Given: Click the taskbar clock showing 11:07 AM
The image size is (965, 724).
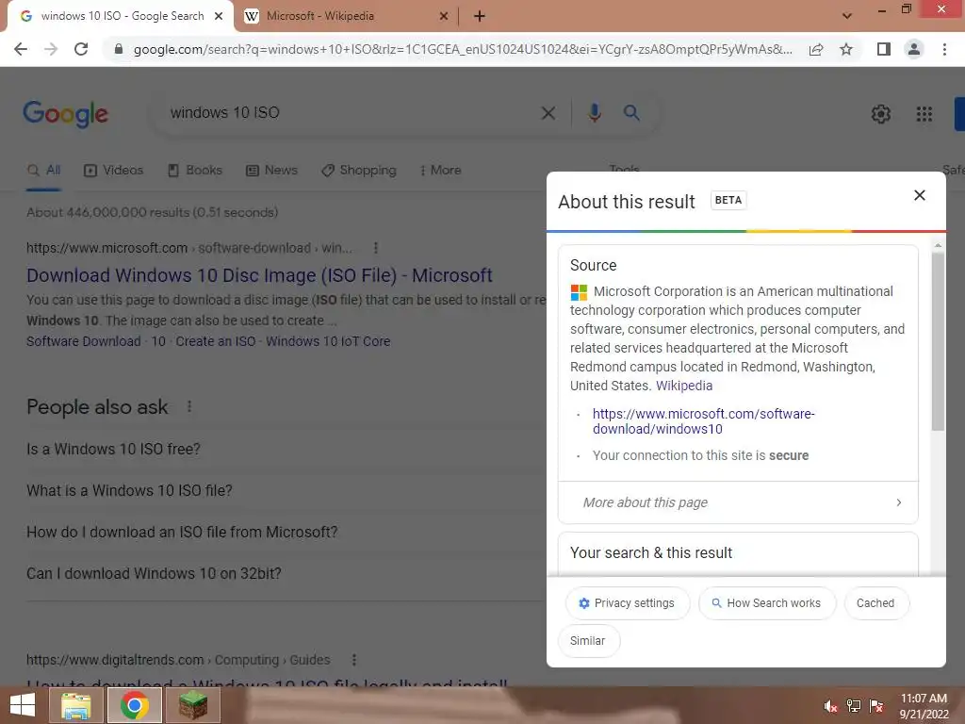Looking at the screenshot, I should [924, 706].
